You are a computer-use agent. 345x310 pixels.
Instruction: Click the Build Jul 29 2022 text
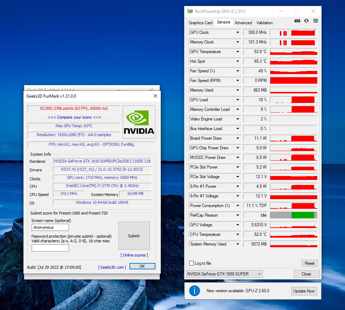click(54, 267)
